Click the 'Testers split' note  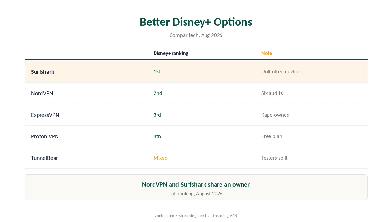click(x=274, y=158)
